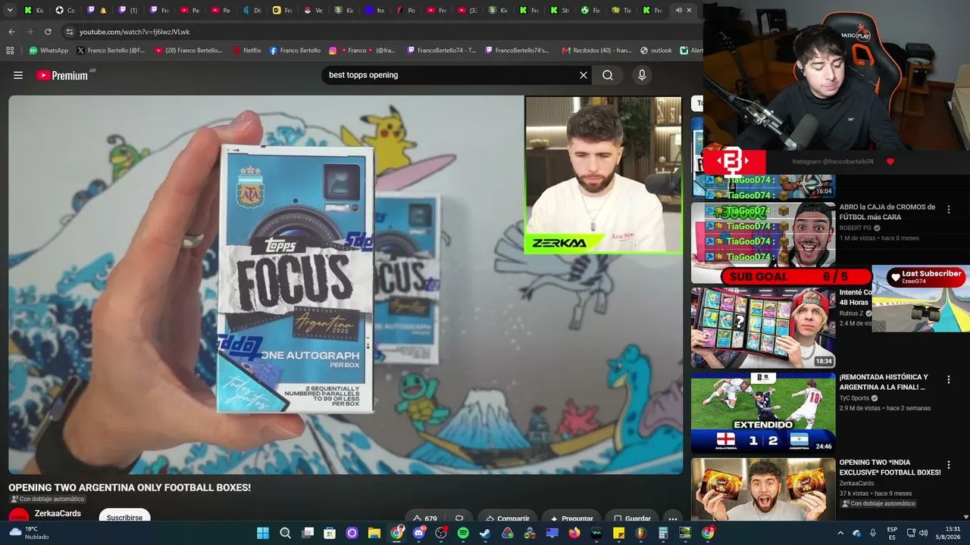The image size is (970, 545).
Task: Select the youtube.com address bar URL
Action: pyautogui.click(x=135, y=32)
